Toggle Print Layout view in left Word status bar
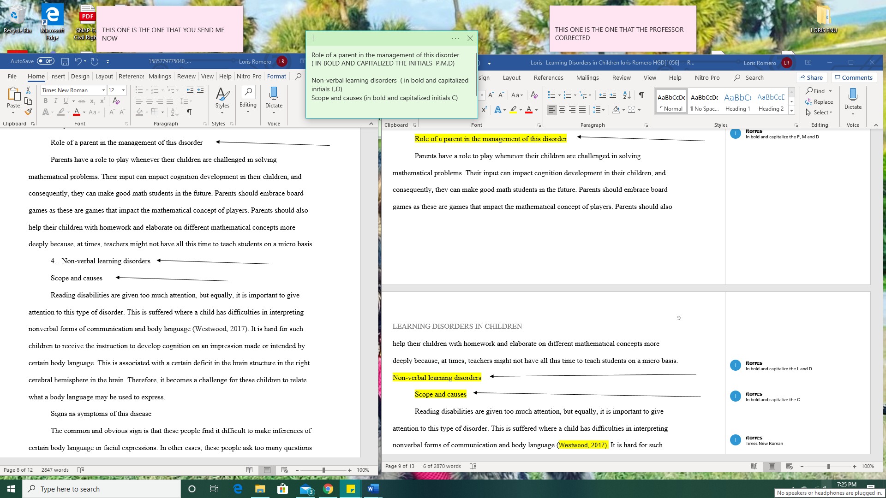 pos(267,470)
